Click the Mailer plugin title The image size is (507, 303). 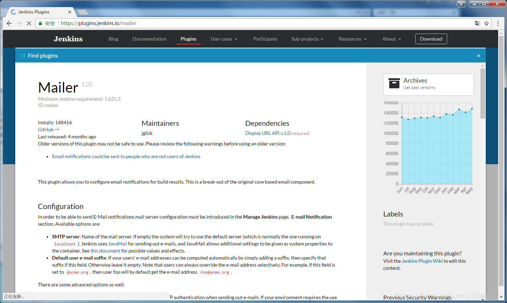[x=58, y=88]
